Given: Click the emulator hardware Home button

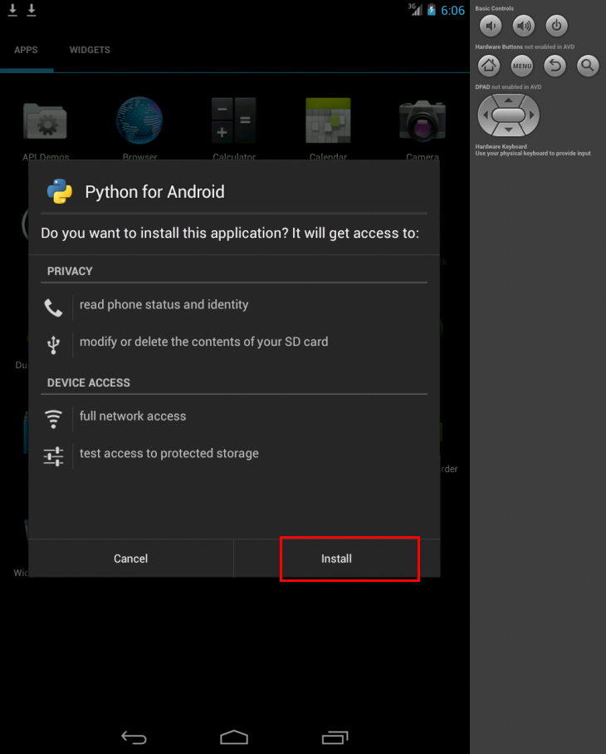Looking at the screenshot, I should [489, 66].
